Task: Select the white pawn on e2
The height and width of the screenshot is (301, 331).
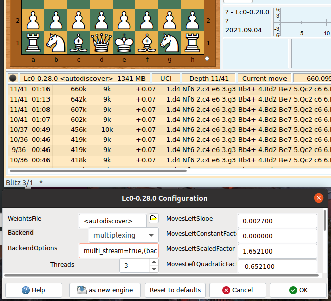Action: [x=124, y=20]
